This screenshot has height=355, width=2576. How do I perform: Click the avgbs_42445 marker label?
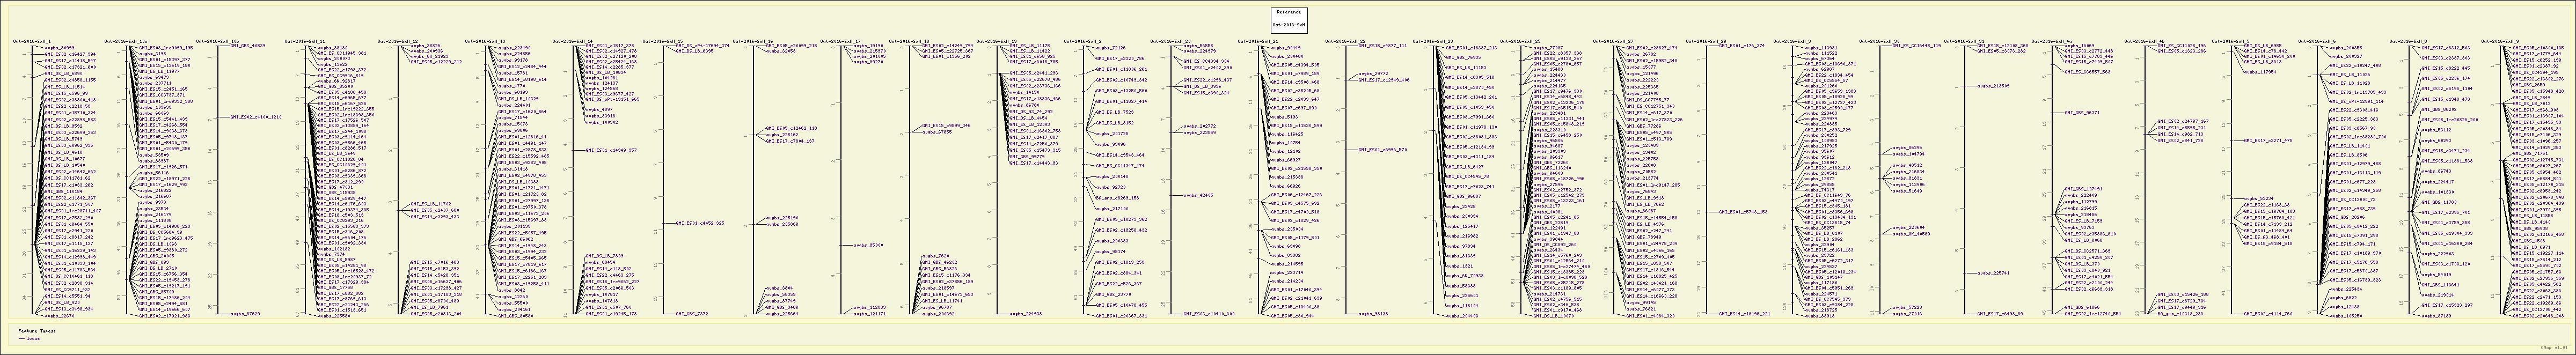1199,195
